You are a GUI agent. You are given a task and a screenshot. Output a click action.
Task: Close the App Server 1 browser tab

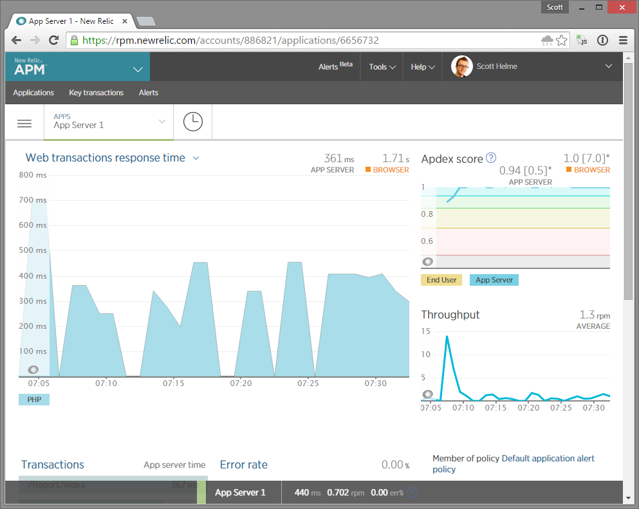click(x=125, y=21)
